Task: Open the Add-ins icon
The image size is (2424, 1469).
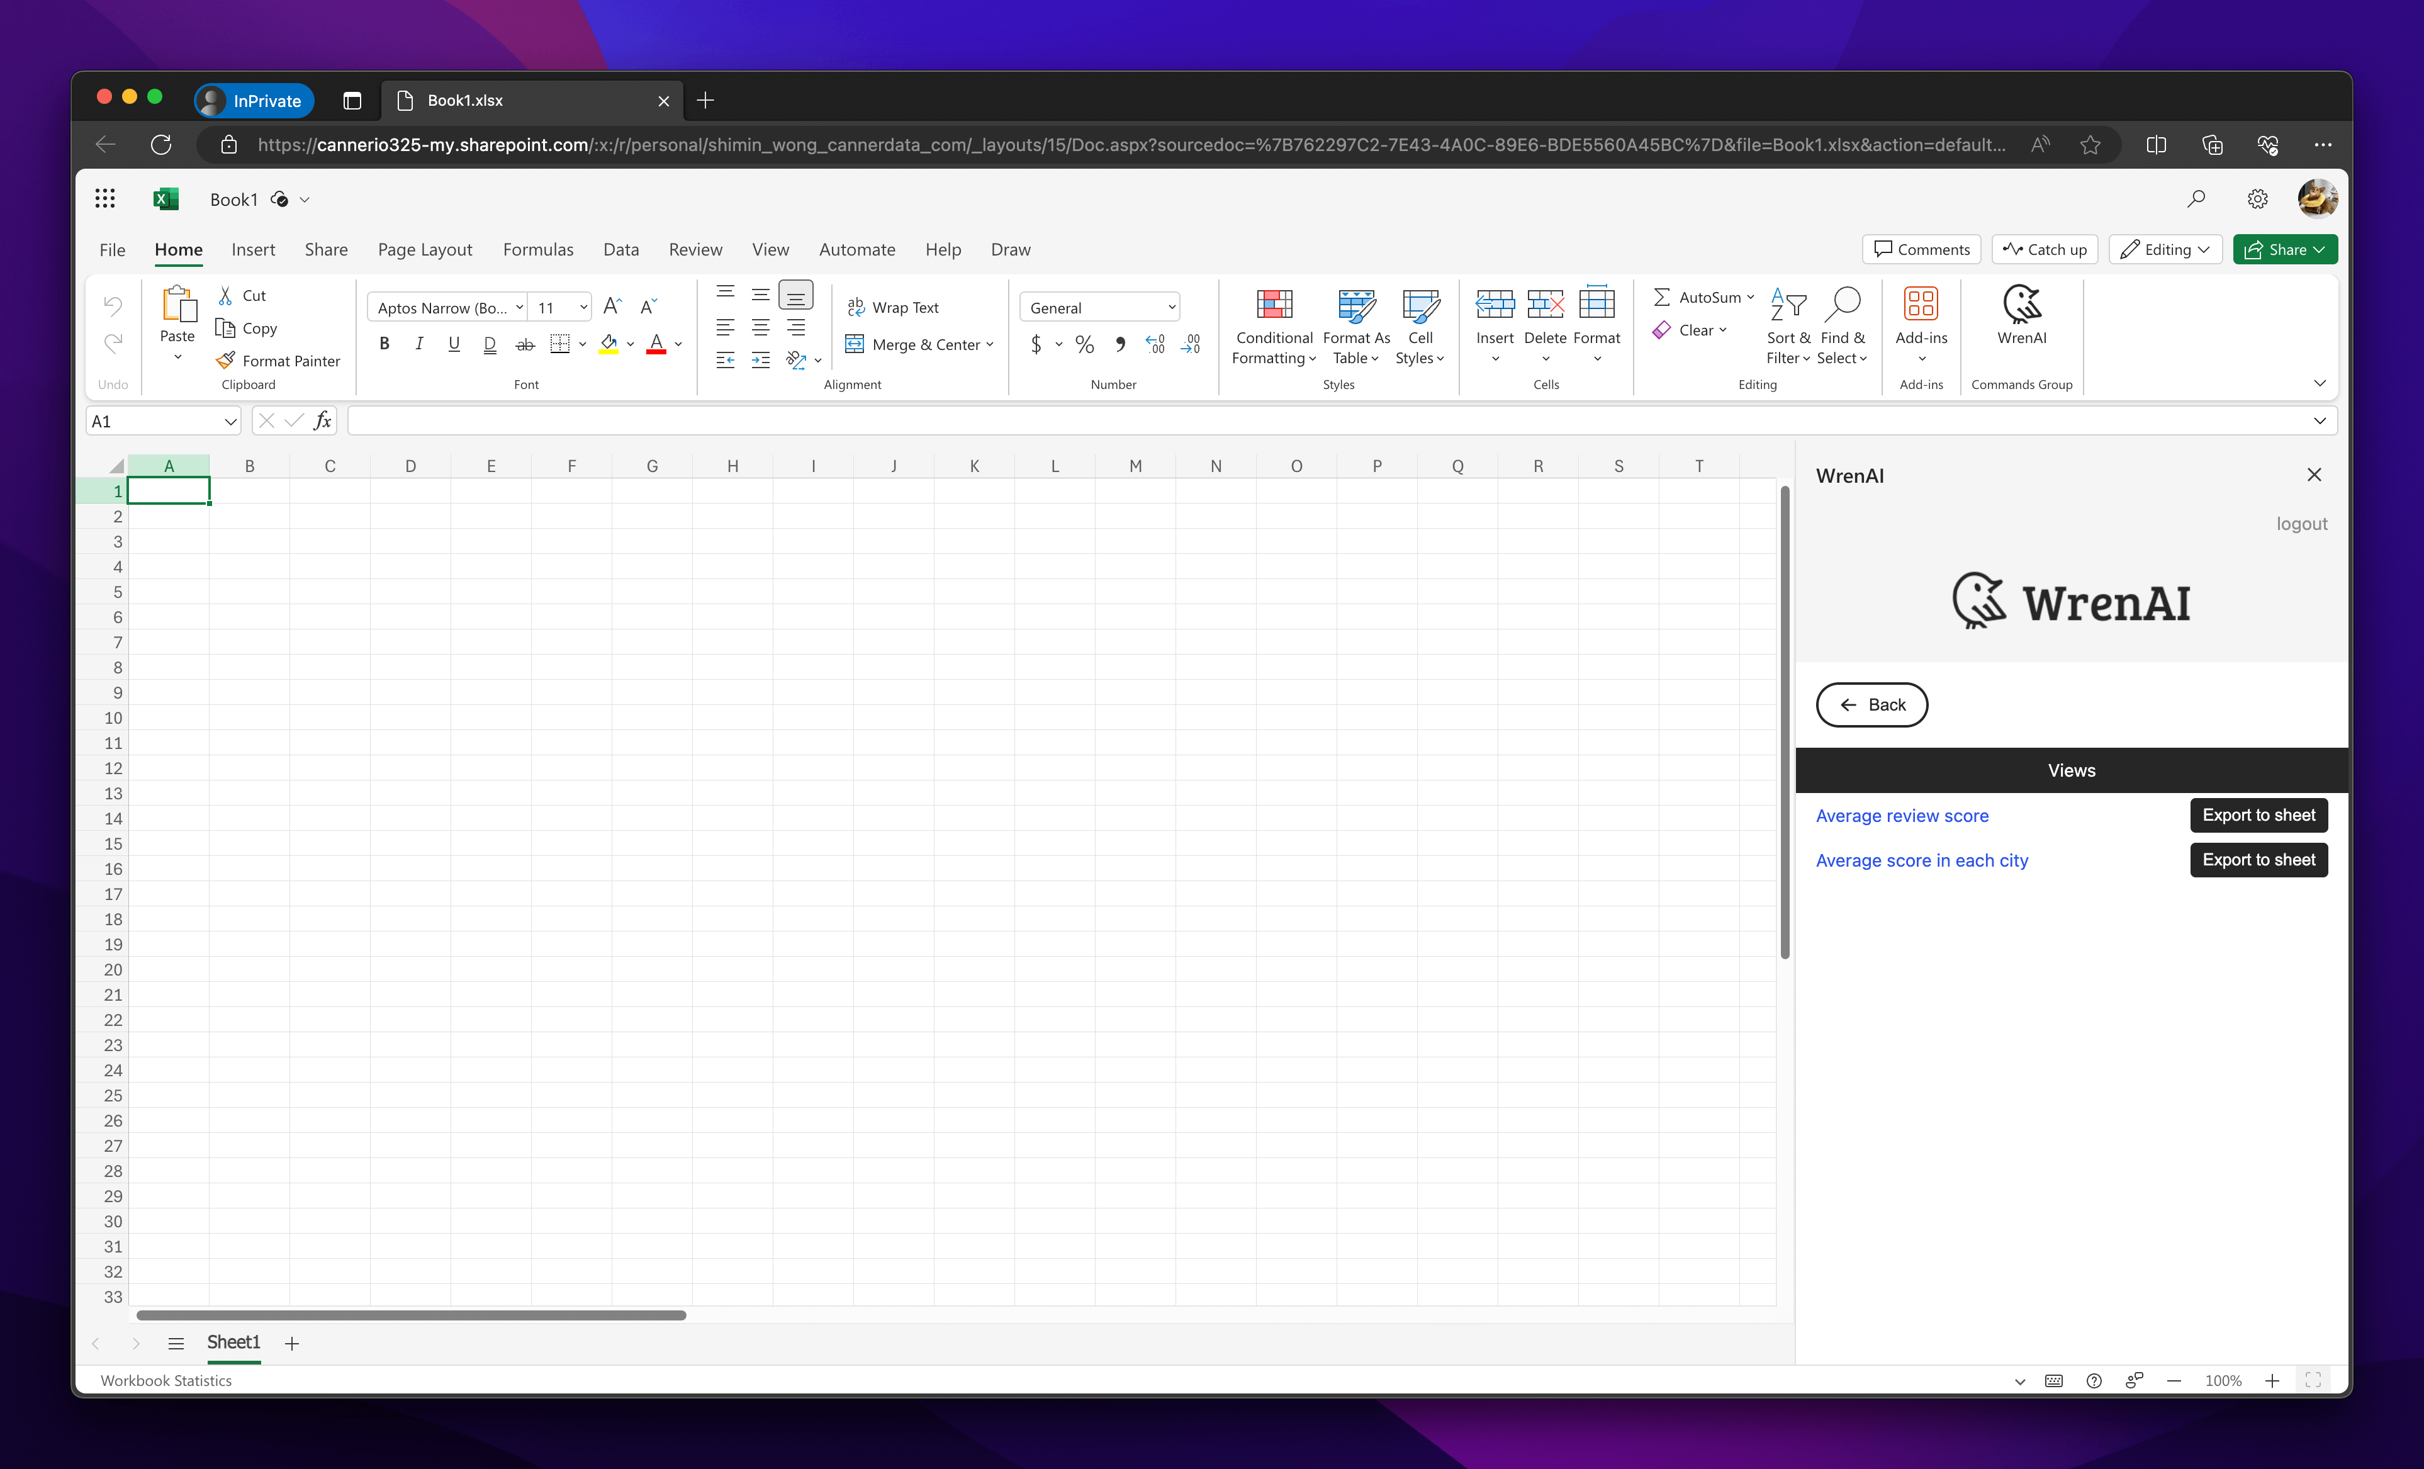Action: click(1921, 304)
